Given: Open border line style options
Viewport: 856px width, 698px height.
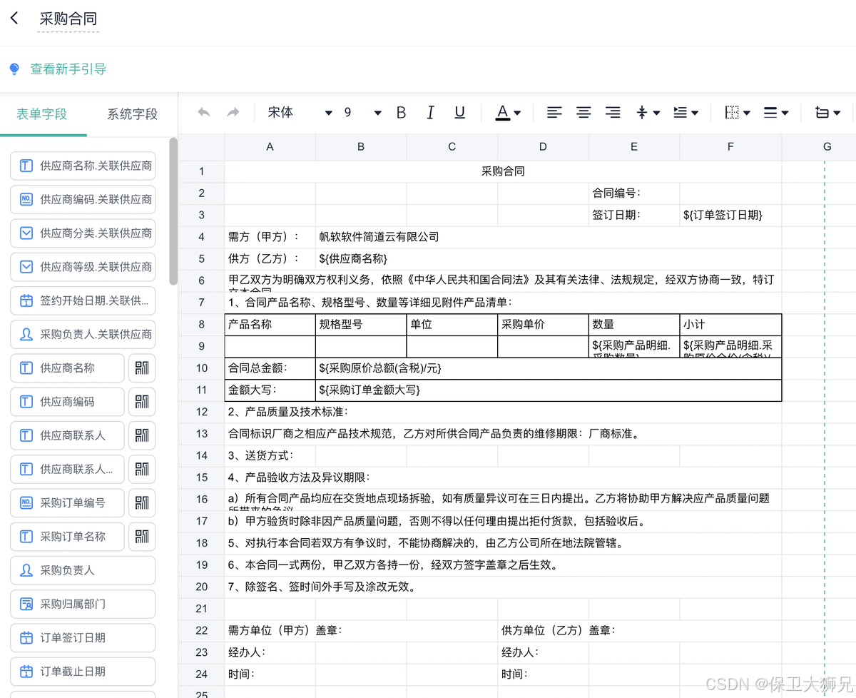Looking at the screenshot, I should pos(770,113).
